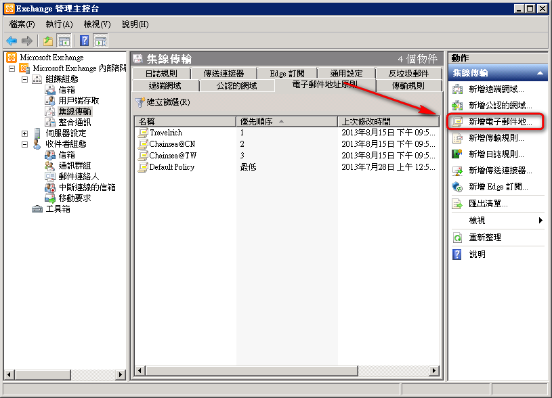Click the filter funnel icon beside 建立篩選
The height and width of the screenshot is (398, 552).
pos(140,102)
